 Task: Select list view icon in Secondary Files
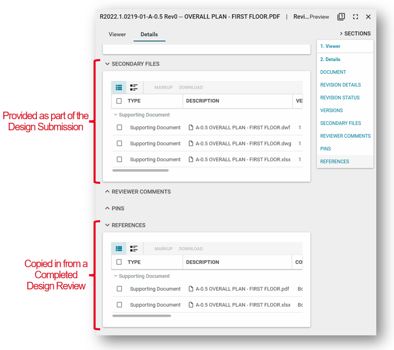pyautogui.click(x=119, y=87)
